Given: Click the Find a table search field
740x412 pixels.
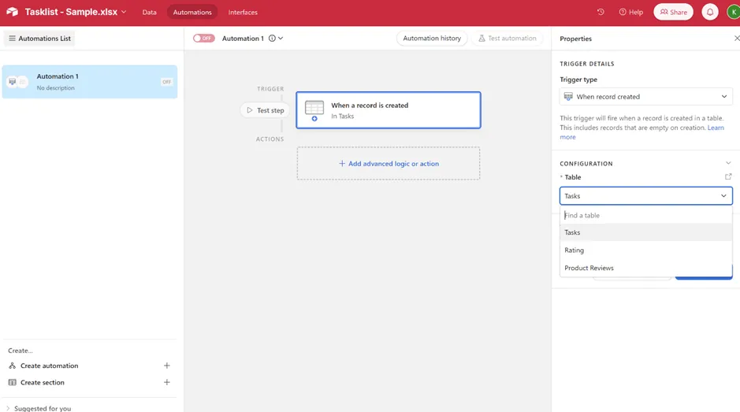Looking at the screenshot, I should (x=645, y=215).
